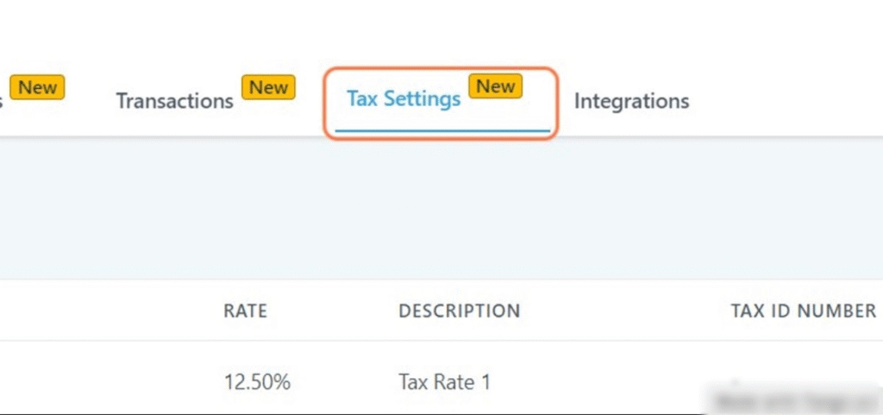883x415 pixels.
Task: Select the Tax Settings tab
Action: coord(404,99)
